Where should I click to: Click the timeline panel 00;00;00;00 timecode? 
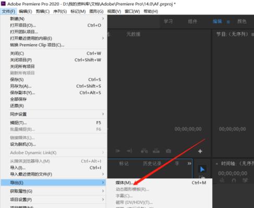click(233, 173)
